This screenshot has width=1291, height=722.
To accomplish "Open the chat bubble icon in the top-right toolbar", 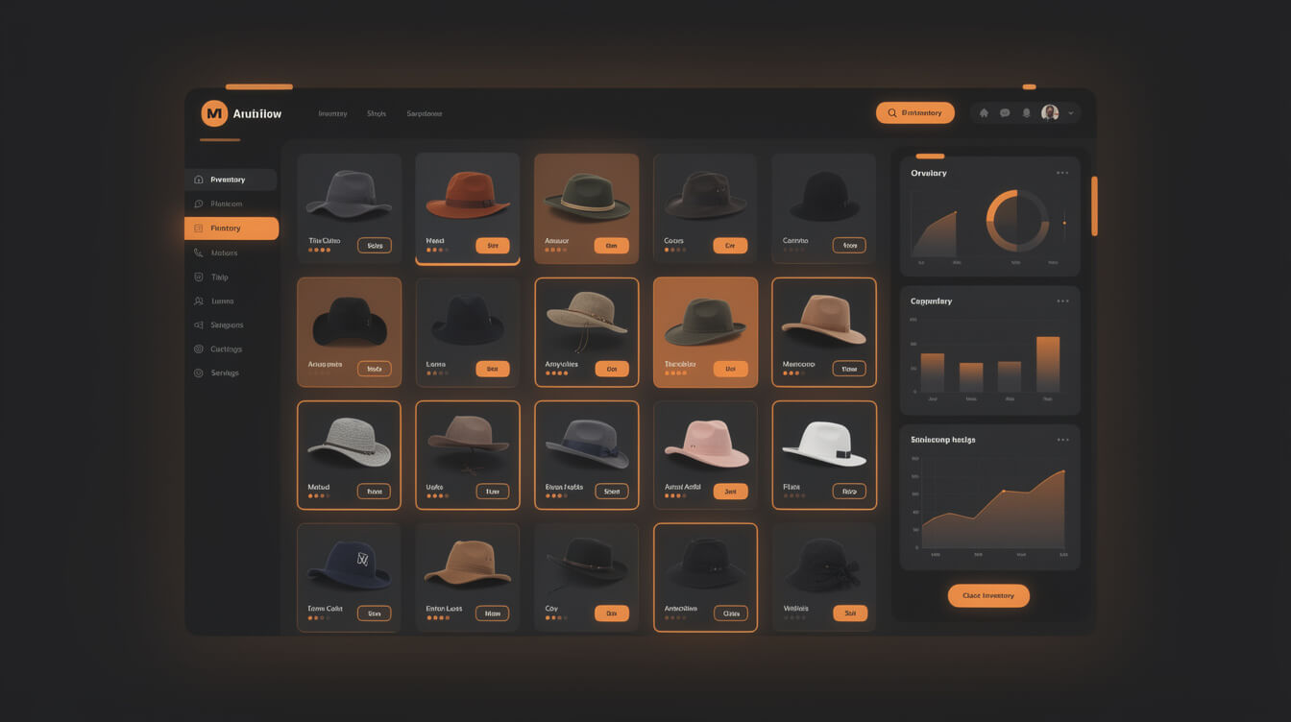I will 1005,113.
